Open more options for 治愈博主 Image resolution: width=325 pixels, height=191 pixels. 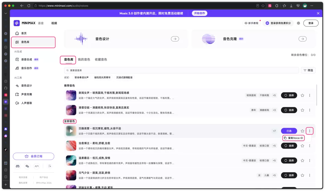point(309,146)
